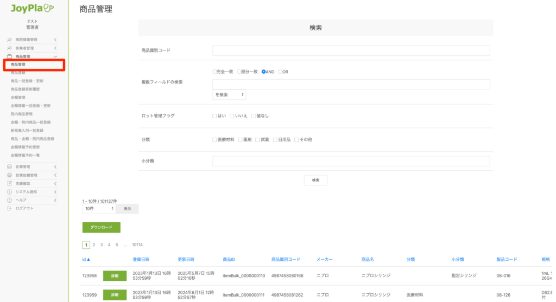
Task: Open 詳細 for id 123958
Action: click(x=115, y=275)
